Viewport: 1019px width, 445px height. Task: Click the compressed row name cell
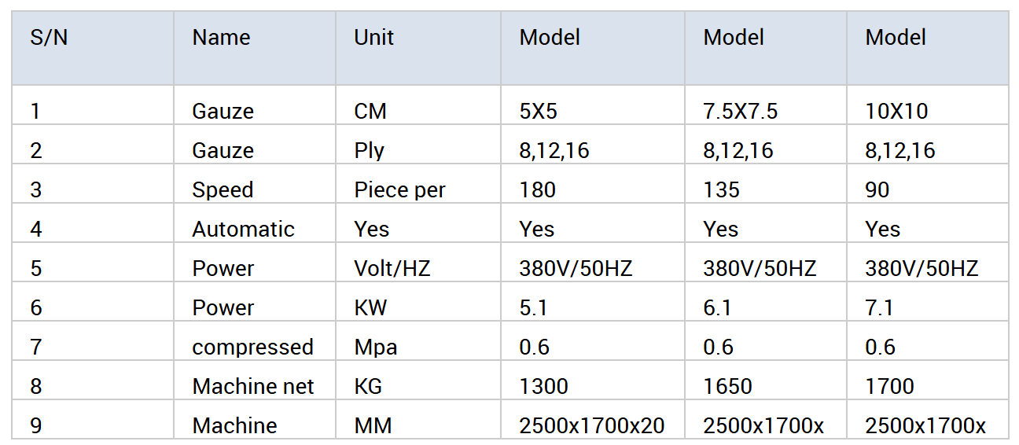coord(252,348)
